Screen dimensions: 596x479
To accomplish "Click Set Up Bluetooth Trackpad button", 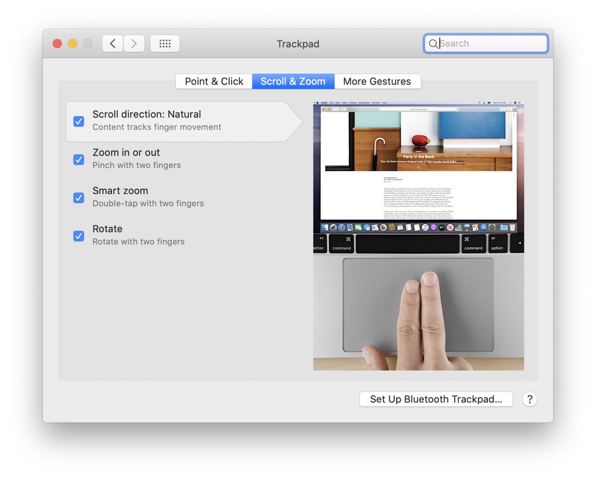I will click(435, 399).
